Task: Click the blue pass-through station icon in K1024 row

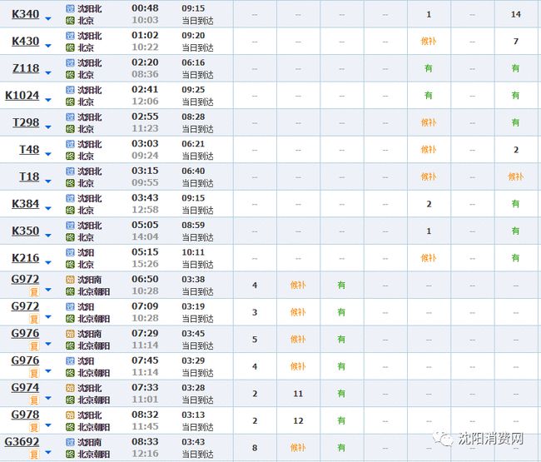Action: (x=71, y=90)
